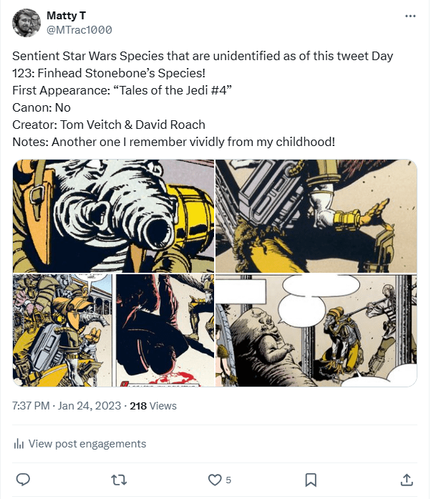
Task: Click the "Notes: Another one I remember" text line
Action: [173, 142]
